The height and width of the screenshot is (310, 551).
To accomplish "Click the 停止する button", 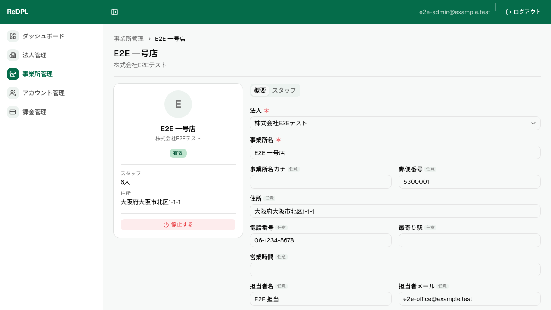I will point(178,225).
